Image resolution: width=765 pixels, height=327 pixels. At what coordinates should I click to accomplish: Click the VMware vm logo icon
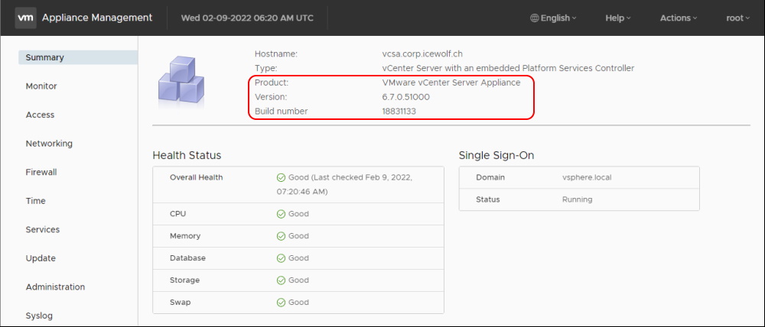[x=25, y=18]
